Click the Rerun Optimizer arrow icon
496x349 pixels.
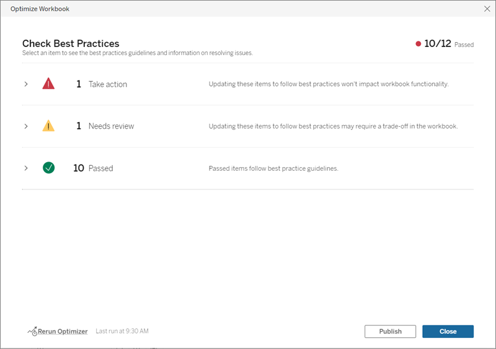(x=32, y=332)
